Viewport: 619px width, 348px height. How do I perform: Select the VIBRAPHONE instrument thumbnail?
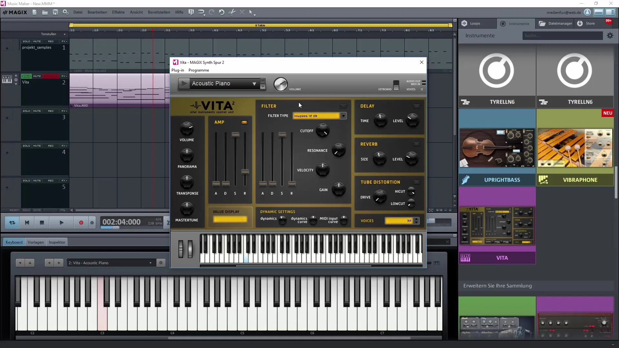pyautogui.click(x=575, y=148)
